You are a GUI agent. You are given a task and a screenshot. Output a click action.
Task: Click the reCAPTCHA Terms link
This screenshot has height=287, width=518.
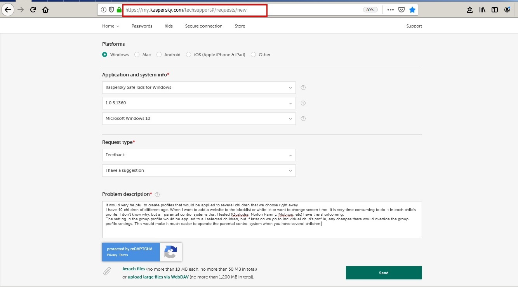coord(123,255)
